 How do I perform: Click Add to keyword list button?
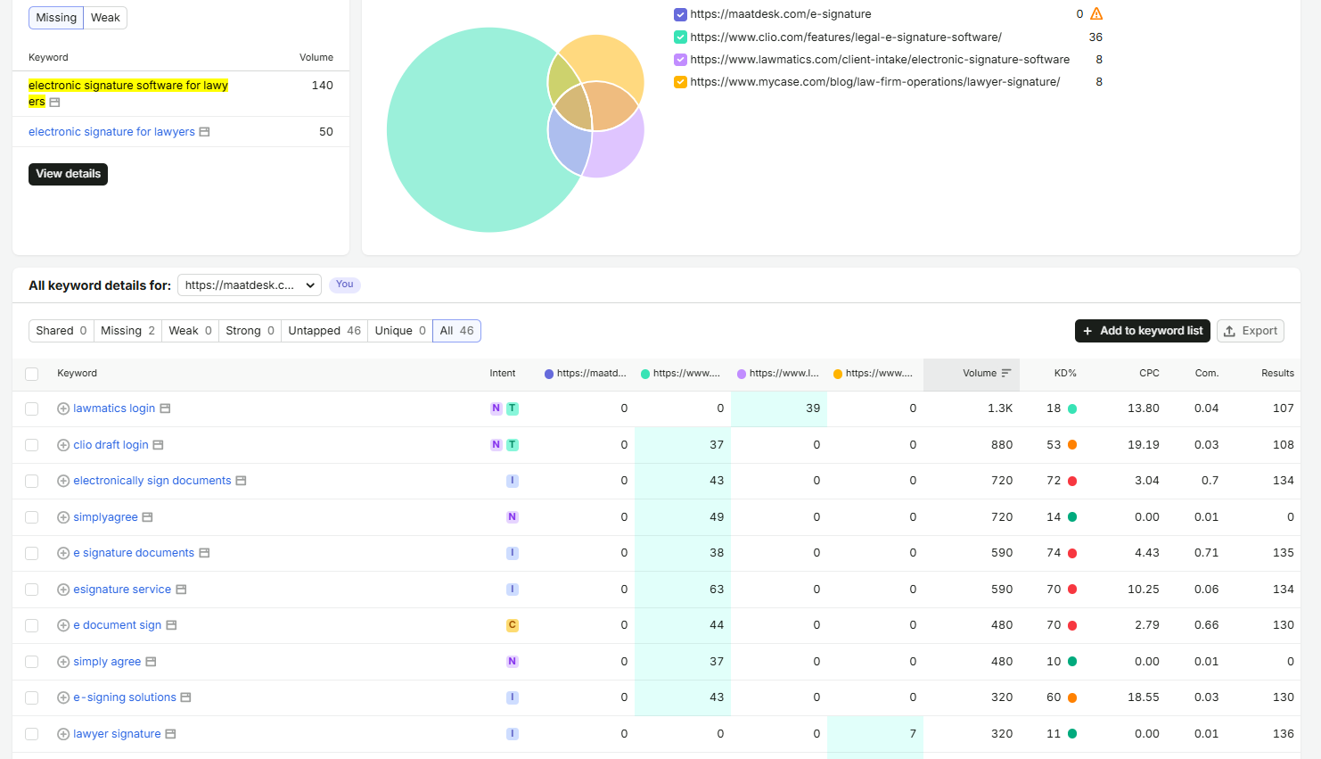click(x=1143, y=331)
